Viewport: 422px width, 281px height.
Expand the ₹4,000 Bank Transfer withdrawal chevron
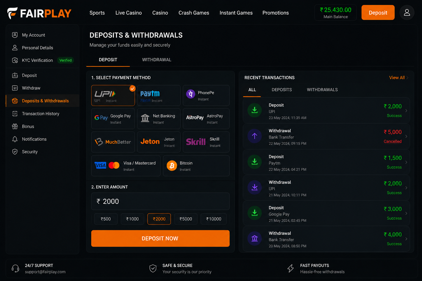[x=406, y=239]
